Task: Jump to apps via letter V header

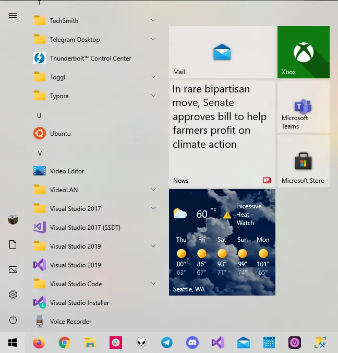Action: [40, 153]
